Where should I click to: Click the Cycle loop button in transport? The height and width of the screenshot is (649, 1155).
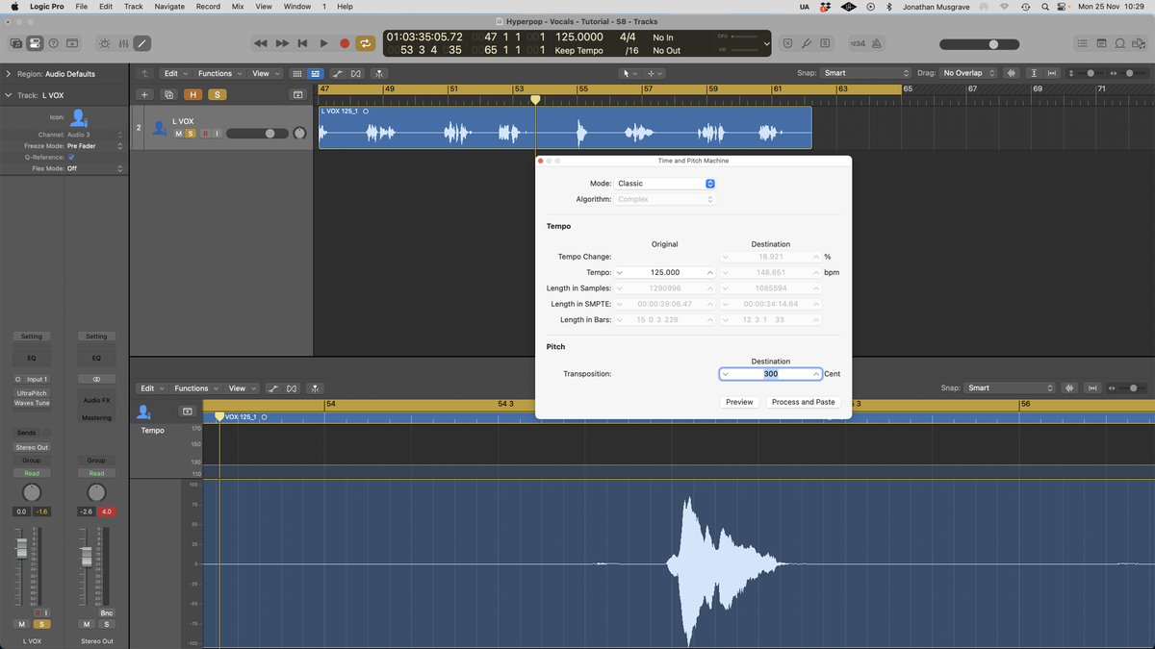[365, 43]
